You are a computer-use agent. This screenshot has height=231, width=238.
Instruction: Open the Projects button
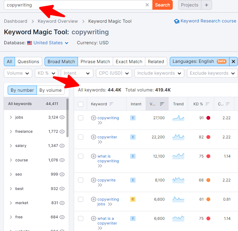pyautogui.click(x=190, y=5)
